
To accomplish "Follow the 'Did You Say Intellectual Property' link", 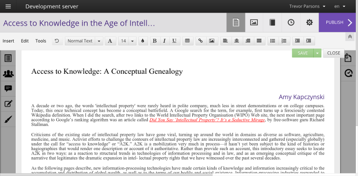I will tap(207, 120).
